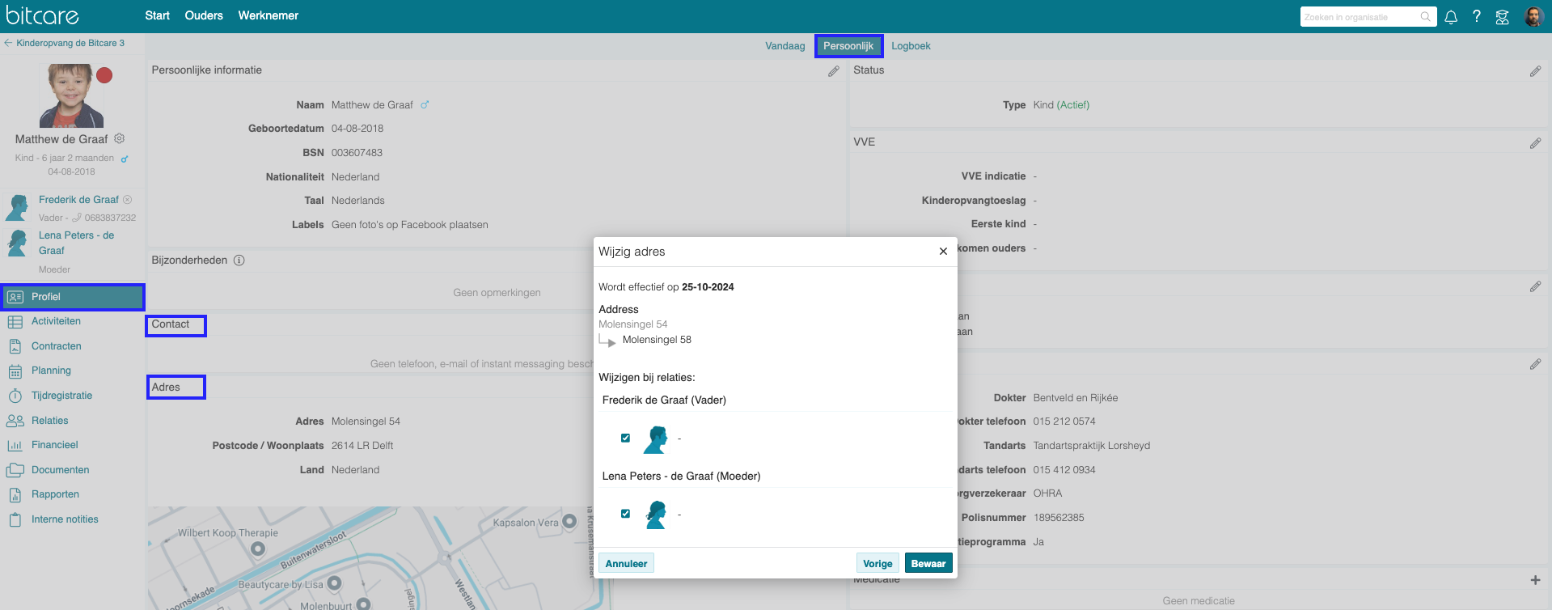This screenshot has height=610, width=1552.
Task: Click the Annuleer button
Action: pos(626,564)
